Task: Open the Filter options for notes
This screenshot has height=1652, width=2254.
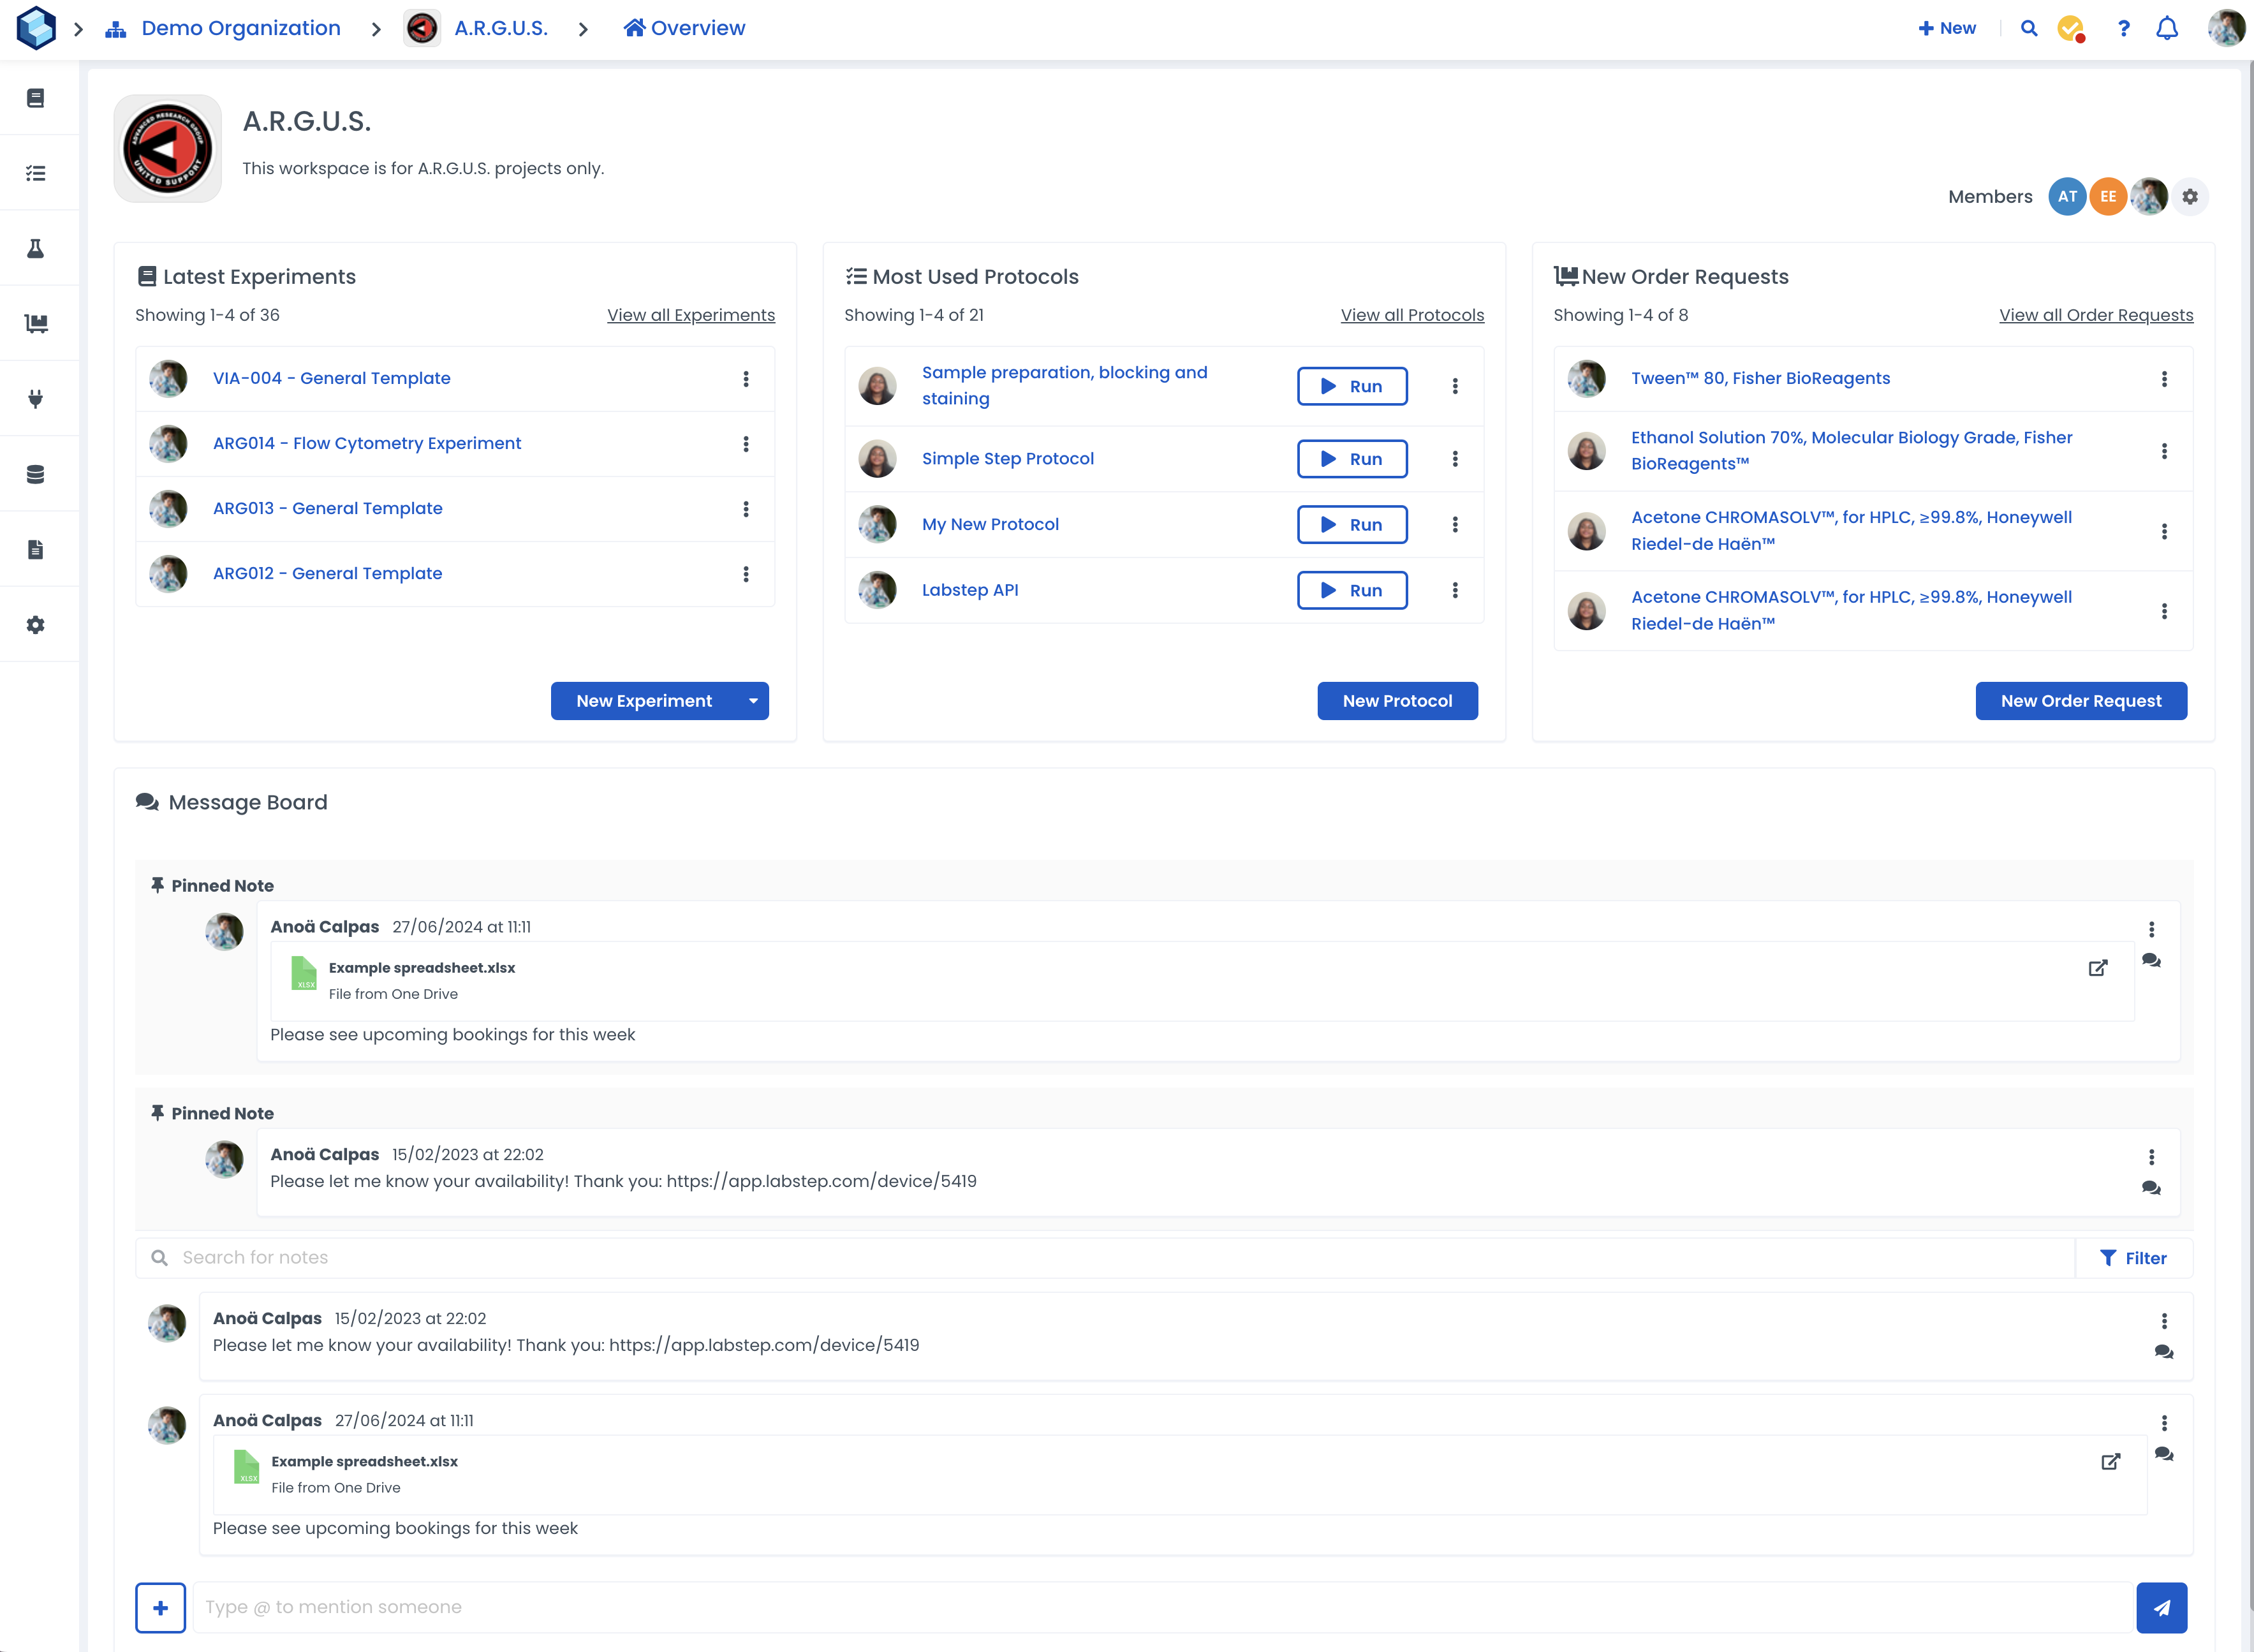Action: [x=2133, y=1258]
